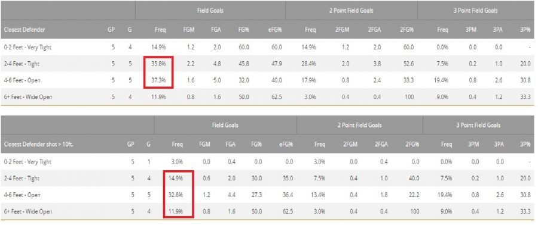Select 6+ Feet - Wide Open row, top table

(267, 97)
